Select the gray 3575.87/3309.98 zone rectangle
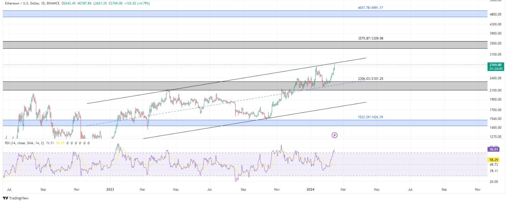Screen dimensions: 508x203 coord(245,45)
